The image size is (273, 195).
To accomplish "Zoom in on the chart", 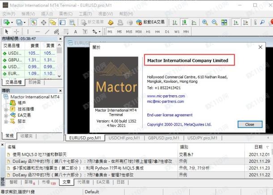I will 205,22.
